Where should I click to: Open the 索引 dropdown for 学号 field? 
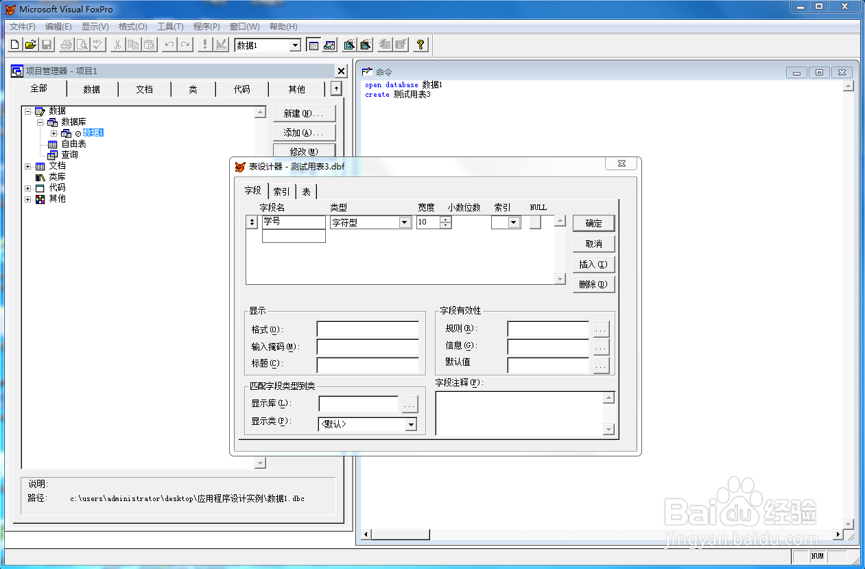514,222
